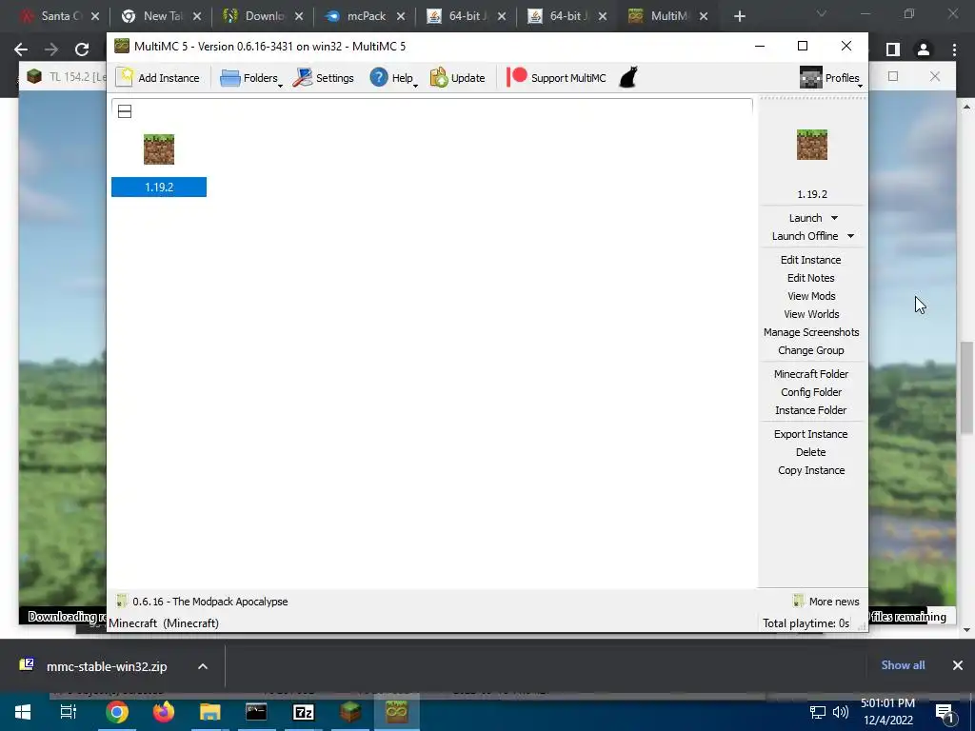Close the mcPack browser tab
The image size is (975, 731).
(x=401, y=16)
